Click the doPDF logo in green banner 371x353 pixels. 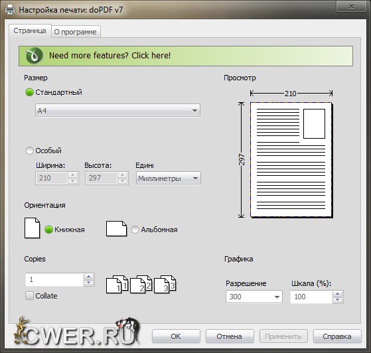[35, 56]
